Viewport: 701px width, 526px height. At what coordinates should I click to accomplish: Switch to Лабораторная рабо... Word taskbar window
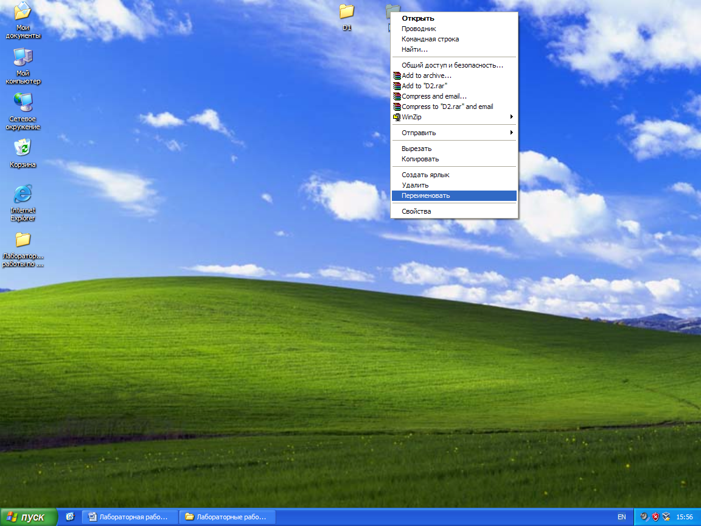point(130,517)
